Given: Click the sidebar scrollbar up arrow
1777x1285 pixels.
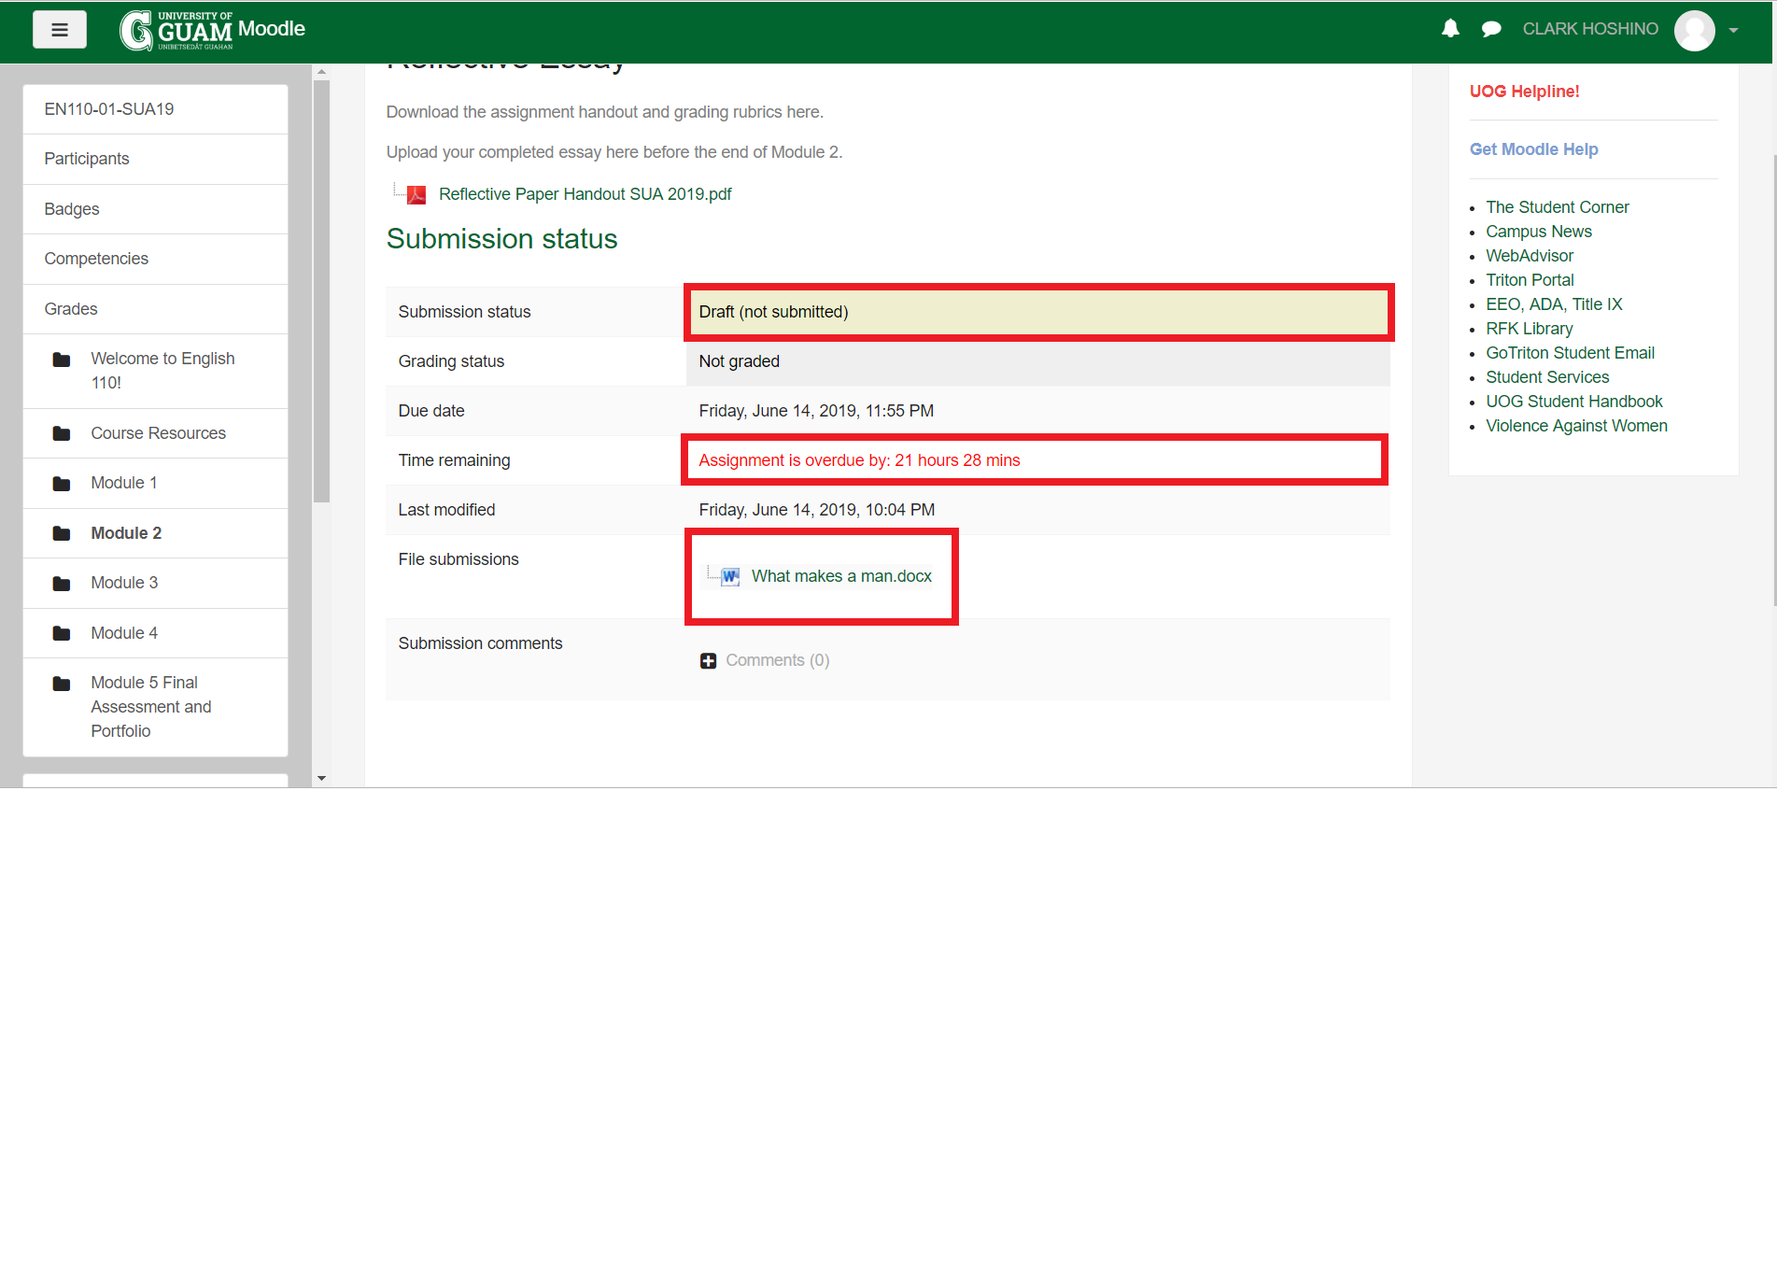Looking at the screenshot, I should 322,72.
